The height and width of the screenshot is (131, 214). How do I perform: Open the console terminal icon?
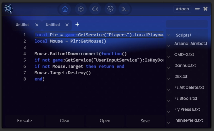click(x=124, y=9)
